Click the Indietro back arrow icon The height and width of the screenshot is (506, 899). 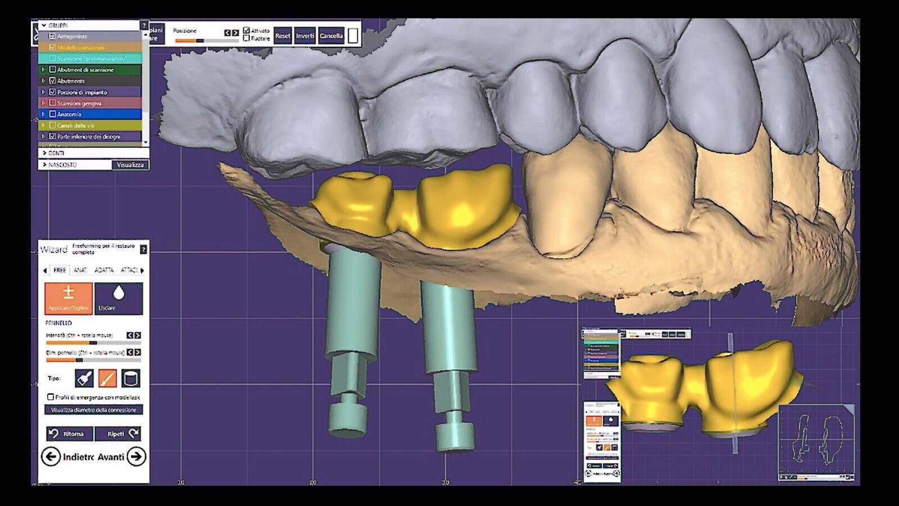pos(51,457)
